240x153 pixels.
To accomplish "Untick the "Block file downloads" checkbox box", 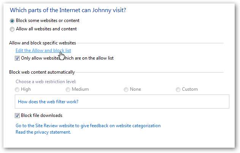I will point(17,115).
